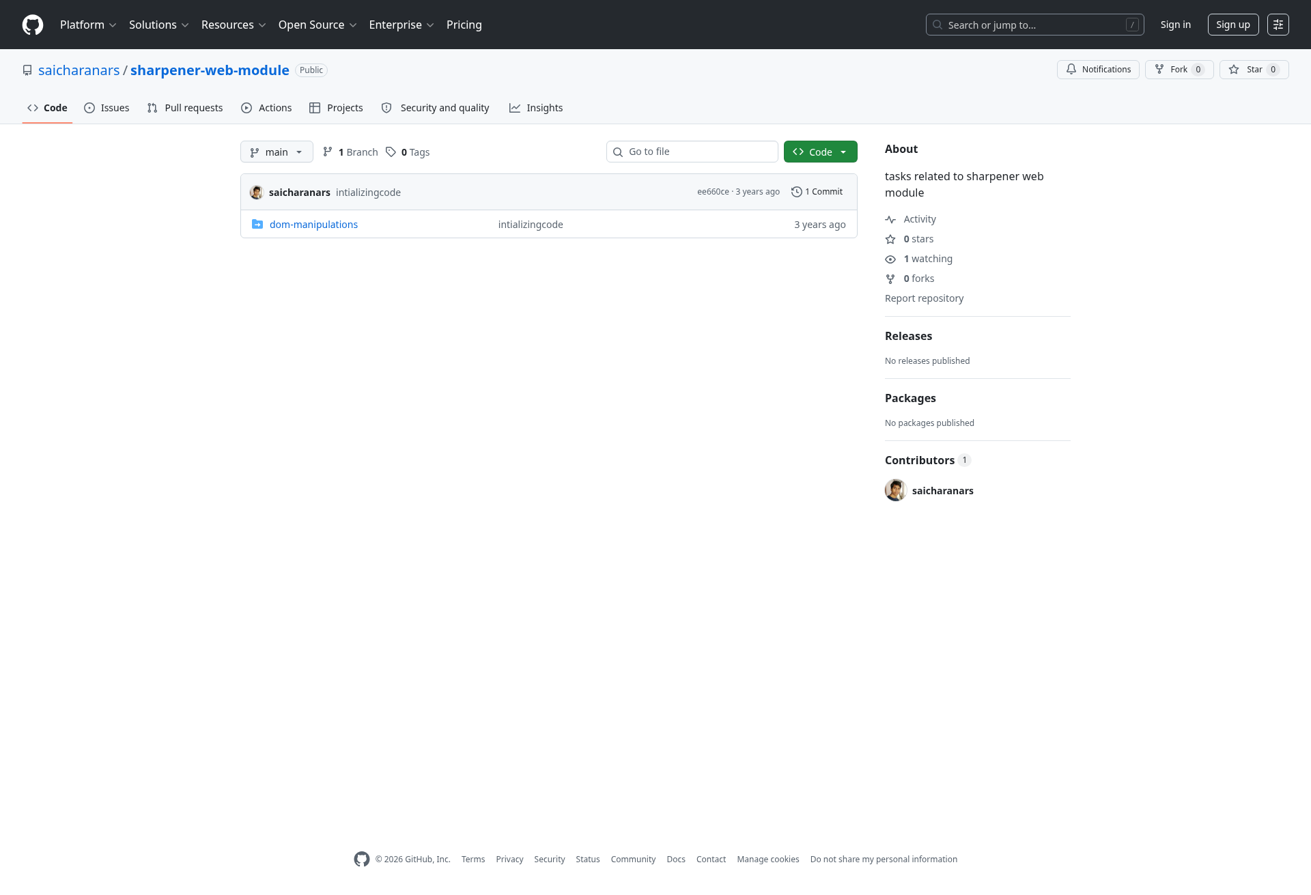Open the sharpener-web-module repository link
This screenshot has width=1311, height=895.
[210, 70]
